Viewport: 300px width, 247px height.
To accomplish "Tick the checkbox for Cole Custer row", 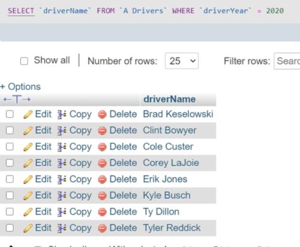I will (x=10, y=147).
